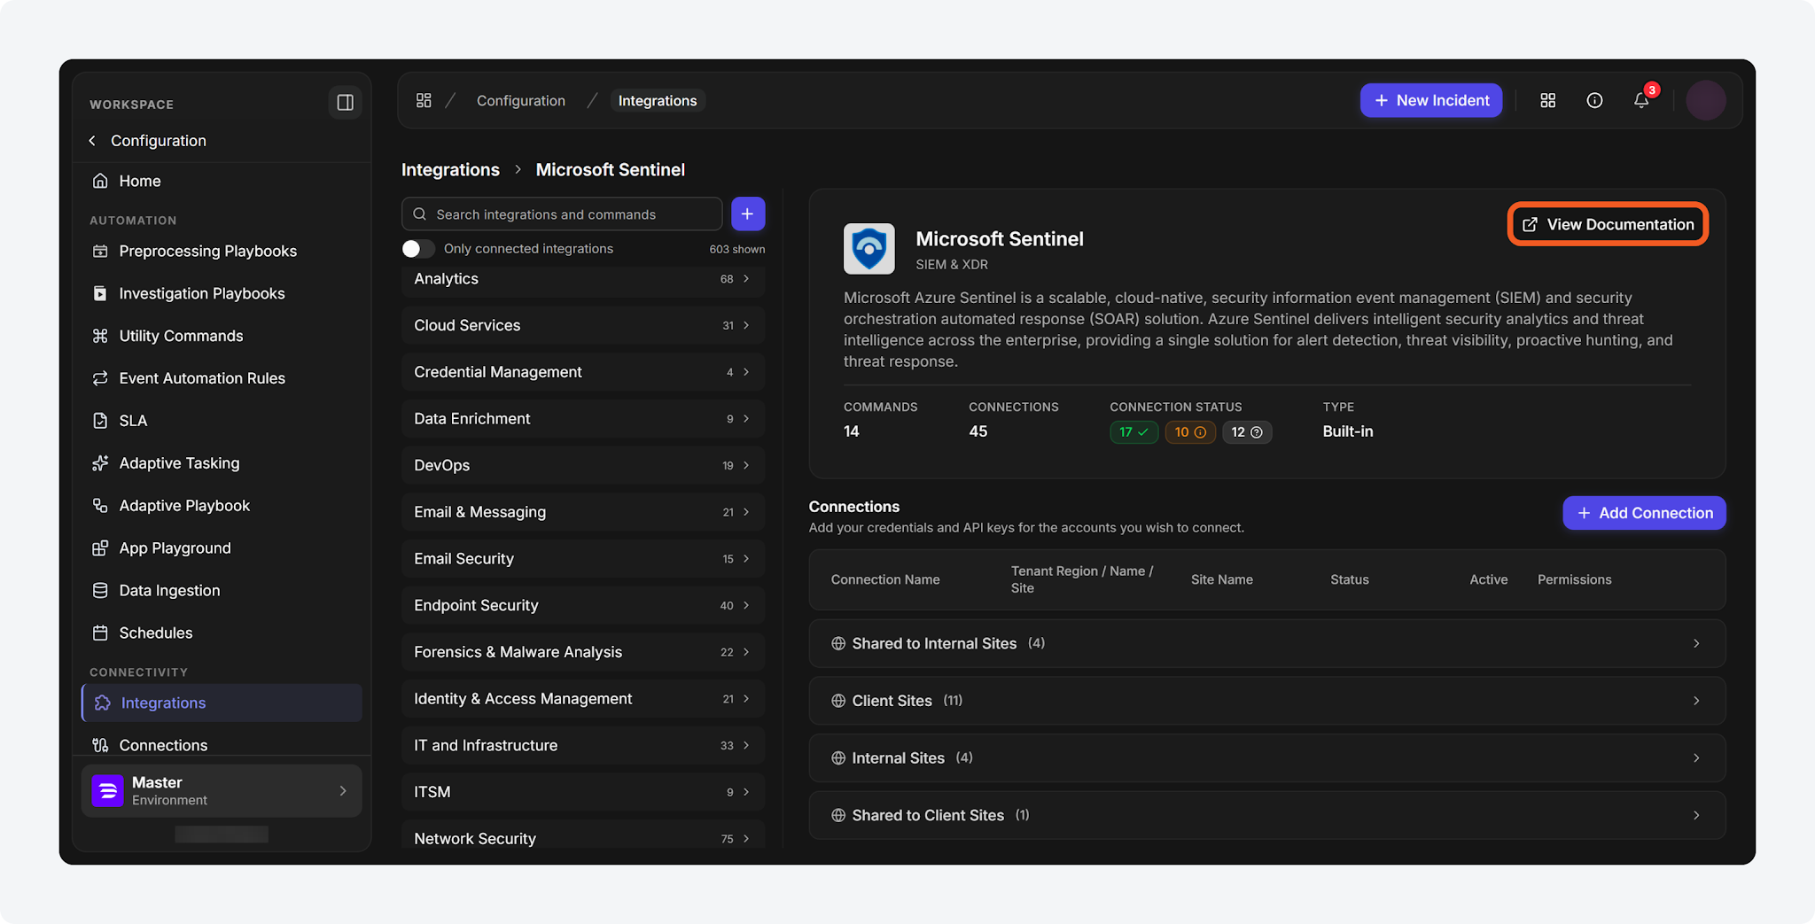Screen dimensions: 1815x924
Task: Click the search integrations input field
Action: tap(562, 214)
